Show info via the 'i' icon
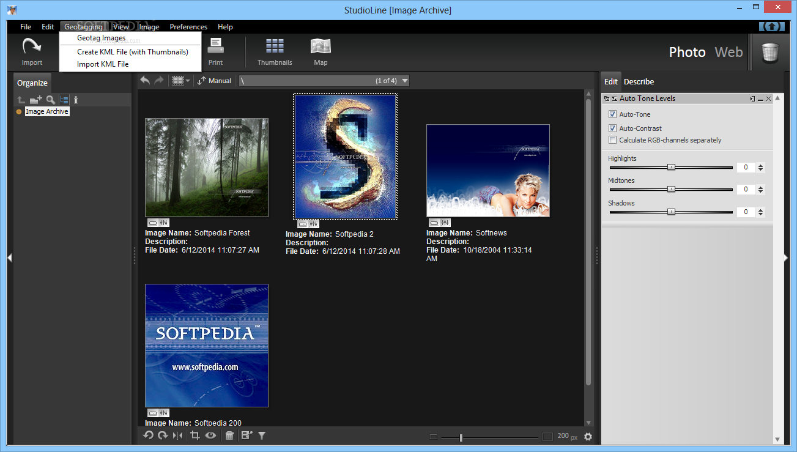Screen dimensions: 797x452 (76, 100)
